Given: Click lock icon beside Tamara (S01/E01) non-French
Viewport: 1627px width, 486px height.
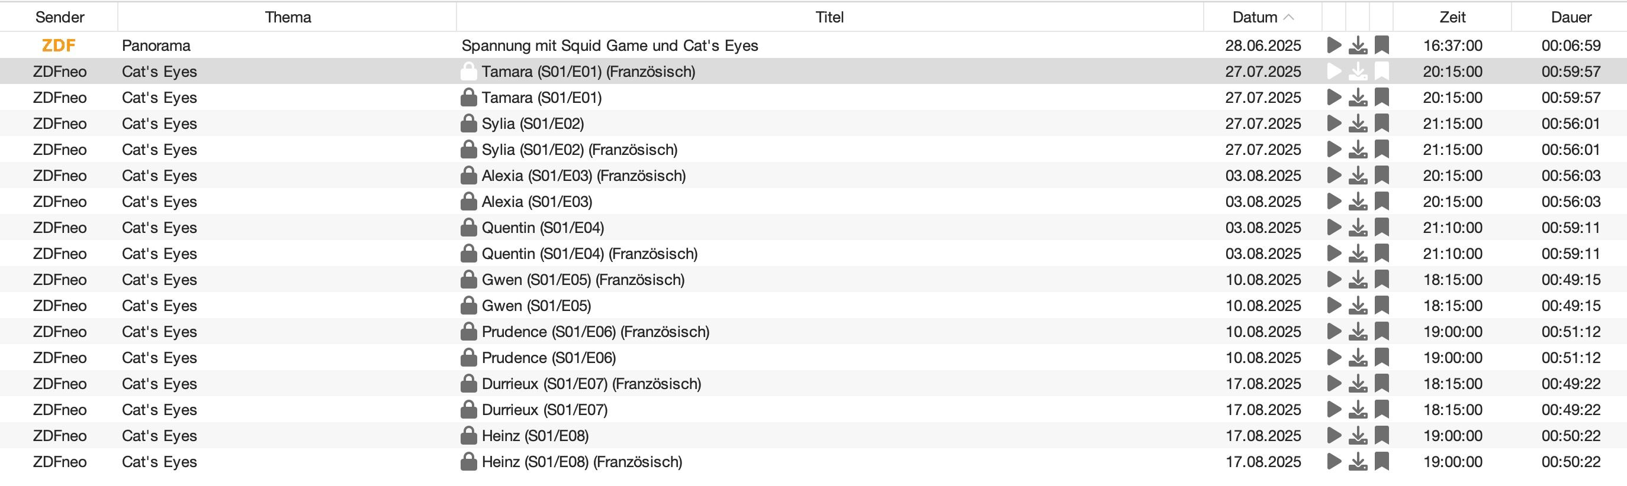Looking at the screenshot, I should pos(468,97).
